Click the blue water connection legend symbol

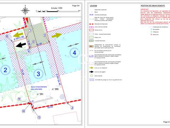[x=151, y=29]
